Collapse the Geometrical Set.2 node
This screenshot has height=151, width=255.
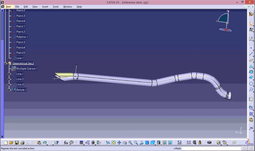5,63
